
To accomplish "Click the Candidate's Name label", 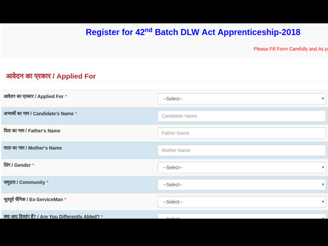I will tap(40, 114).
